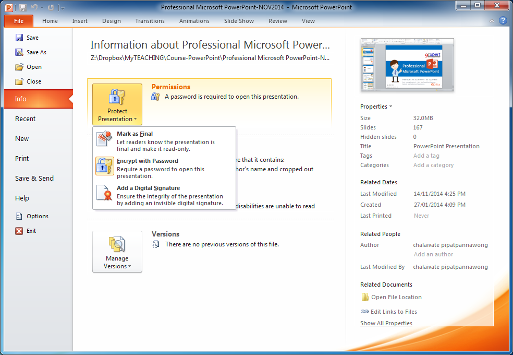Viewport: 513px width, 355px height.
Task: Click the Edit Links to Files icon
Action: [x=364, y=311]
